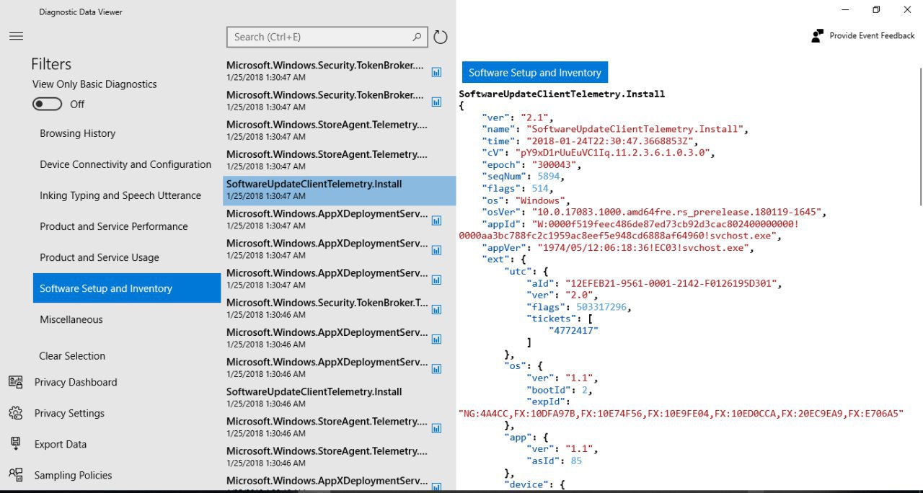The image size is (923, 493).
Task: Refresh the event list with circular arrow
Action: click(440, 37)
